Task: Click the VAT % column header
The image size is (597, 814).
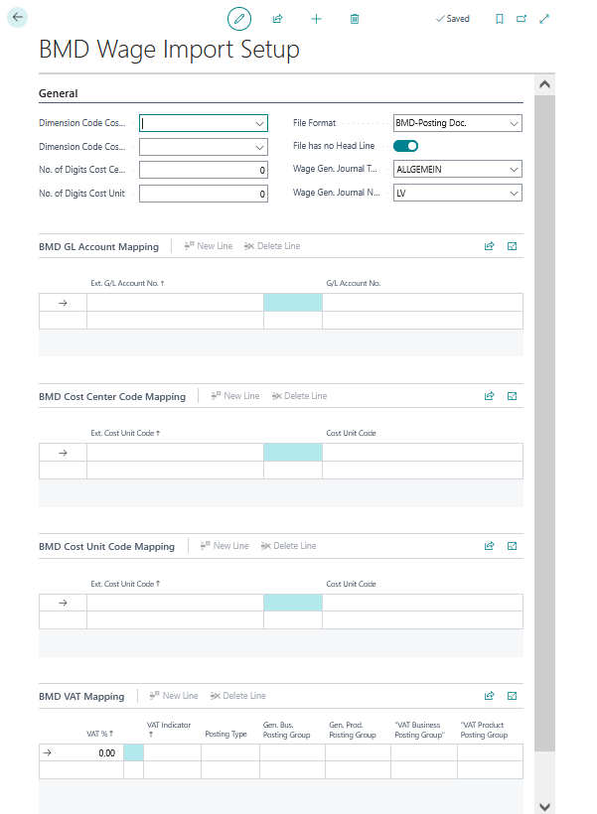Action: click(99, 734)
